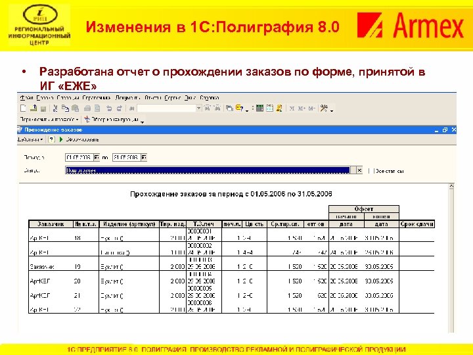This screenshot has width=473, height=355.
Task: Click the report scrollbar up arrow
Action: 451,186
